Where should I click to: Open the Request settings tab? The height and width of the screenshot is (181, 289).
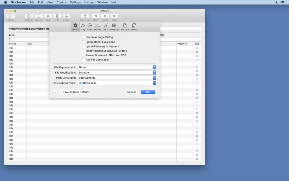coord(97,27)
